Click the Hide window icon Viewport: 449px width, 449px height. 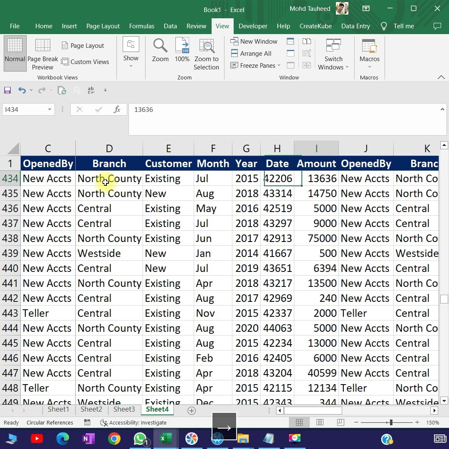click(290, 53)
